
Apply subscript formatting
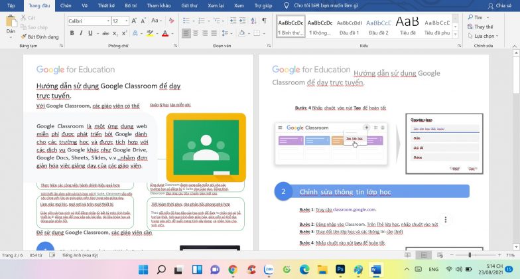click(x=113, y=33)
